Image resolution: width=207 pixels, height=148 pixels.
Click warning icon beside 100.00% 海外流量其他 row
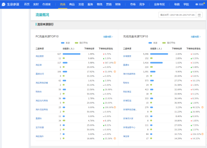[x=115, y=107]
